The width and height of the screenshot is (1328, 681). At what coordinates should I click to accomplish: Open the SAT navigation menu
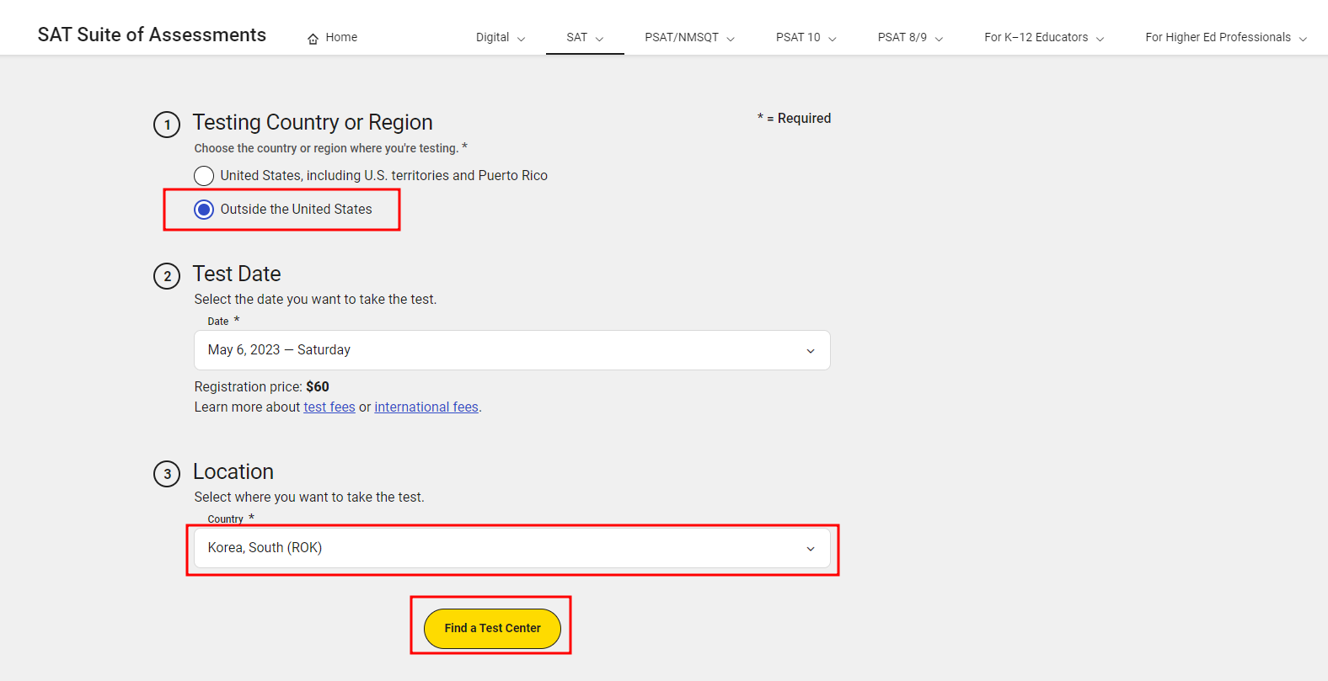[x=585, y=38]
